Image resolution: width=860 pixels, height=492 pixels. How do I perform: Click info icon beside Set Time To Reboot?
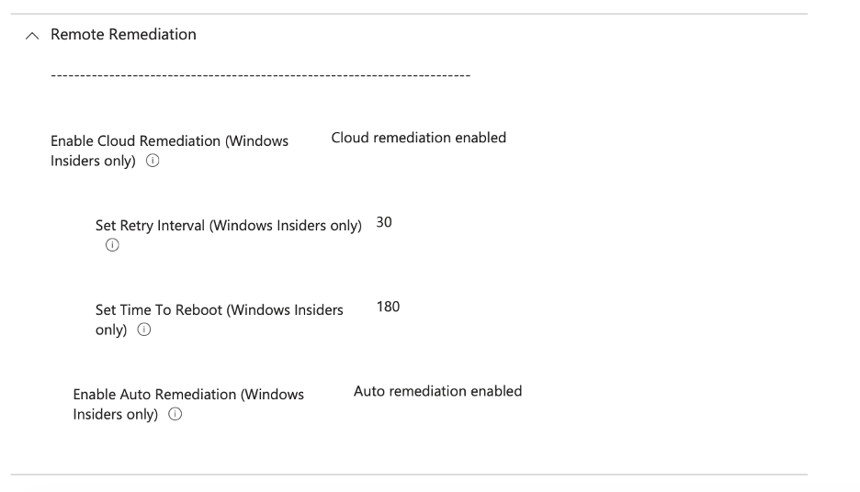pyautogui.click(x=143, y=330)
